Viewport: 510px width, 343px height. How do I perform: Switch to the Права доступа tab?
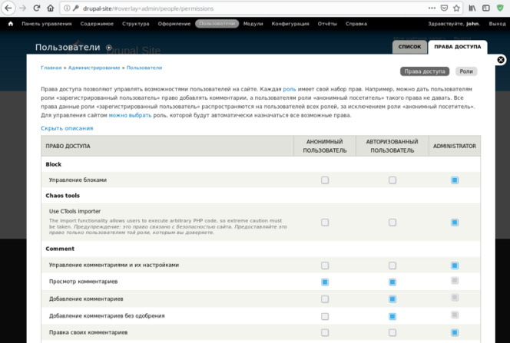tap(458, 47)
